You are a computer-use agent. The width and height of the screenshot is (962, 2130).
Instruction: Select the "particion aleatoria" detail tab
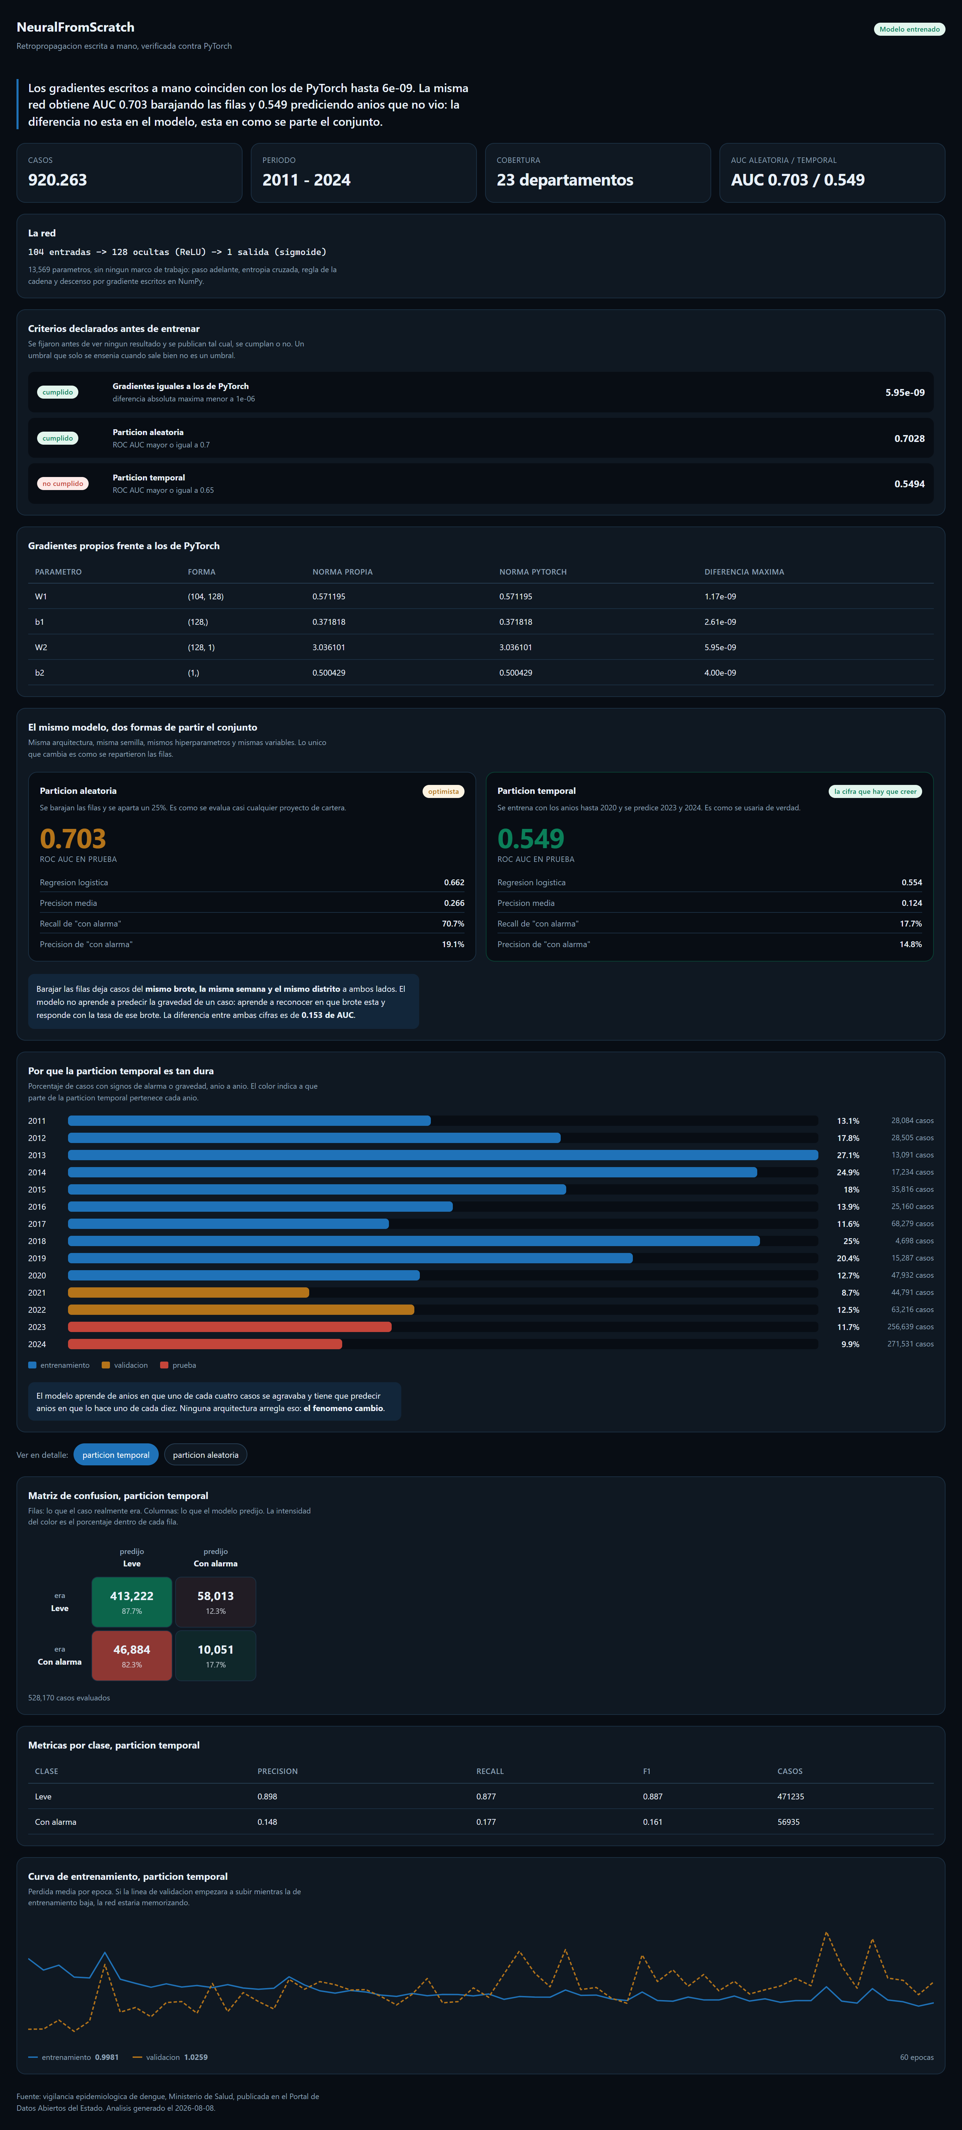206,1454
